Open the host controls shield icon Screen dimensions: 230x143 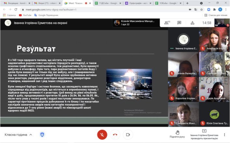pyautogui.click(x=42, y=135)
